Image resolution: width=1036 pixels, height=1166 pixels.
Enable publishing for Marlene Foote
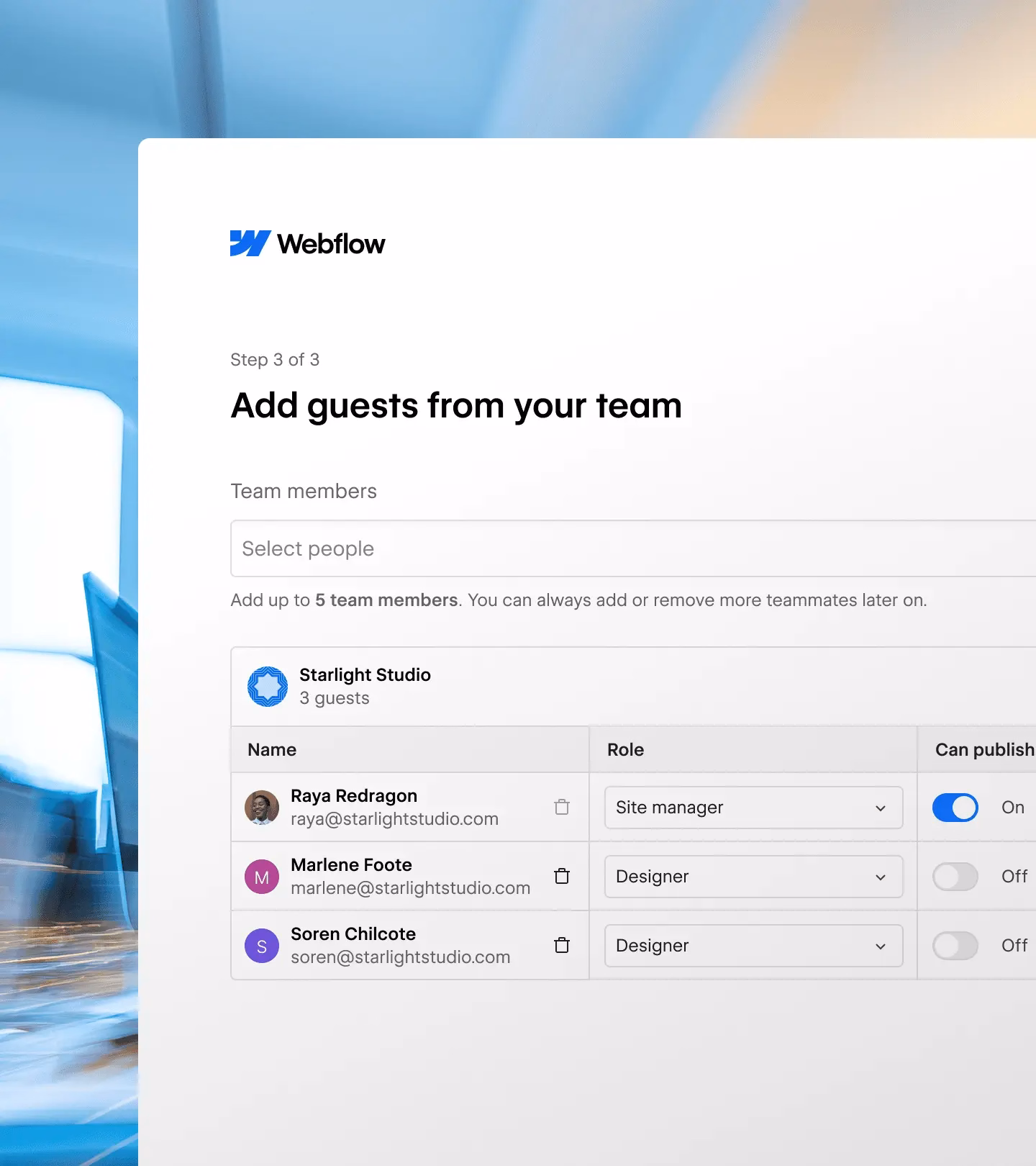[955, 877]
